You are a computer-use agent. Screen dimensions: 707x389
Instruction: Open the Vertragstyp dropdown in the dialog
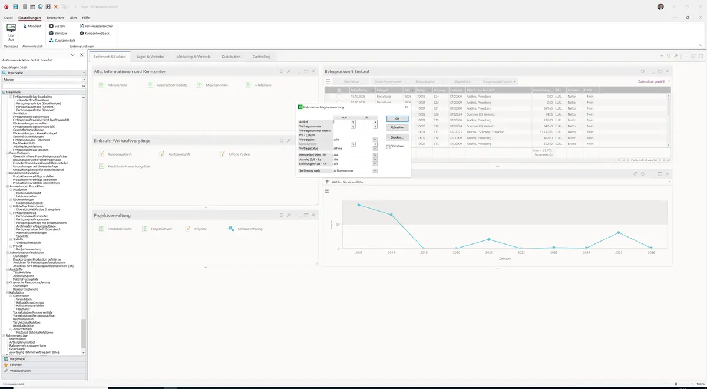(x=375, y=140)
